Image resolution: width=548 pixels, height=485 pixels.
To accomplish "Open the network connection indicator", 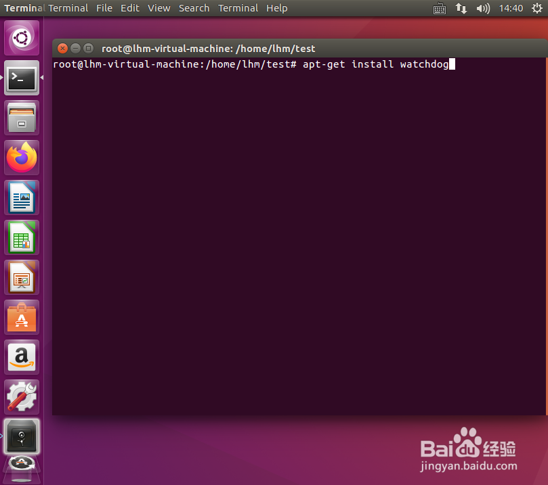I will pos(461,8).
